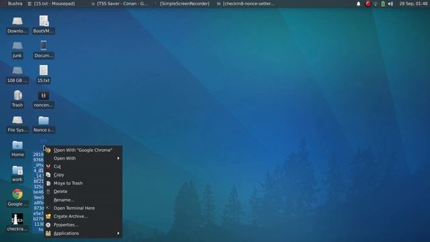Select the File System drive icon
This screenshot has width=430, height=242.
pos(17,120)
